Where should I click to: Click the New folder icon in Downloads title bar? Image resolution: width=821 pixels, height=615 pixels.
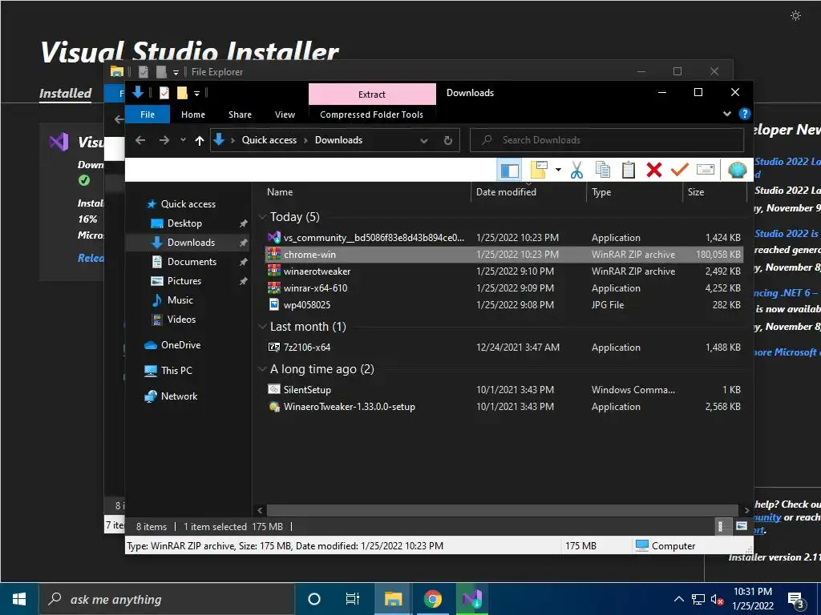(x=182, y=93)
